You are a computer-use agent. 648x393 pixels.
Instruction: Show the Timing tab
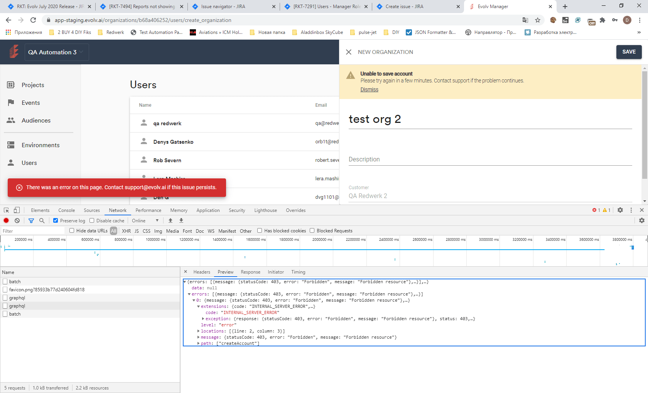pyautogui.click(x=298, y=272)
